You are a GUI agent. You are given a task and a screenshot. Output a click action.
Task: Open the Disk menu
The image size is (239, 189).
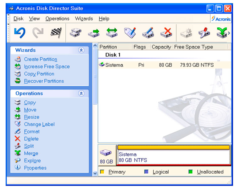19,19
